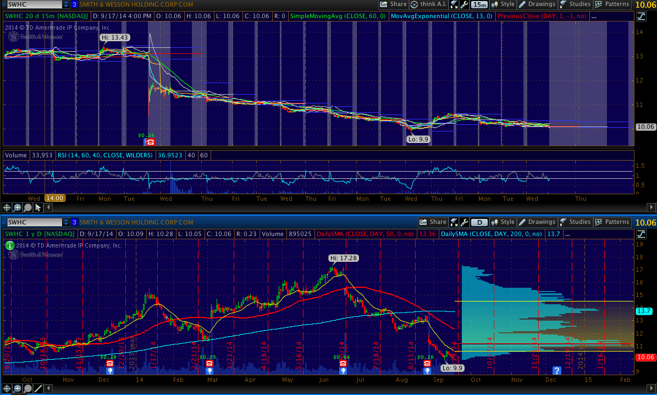Open the Studies menu on the upper chart
This screenshot has width=657, height=395.
575,4
